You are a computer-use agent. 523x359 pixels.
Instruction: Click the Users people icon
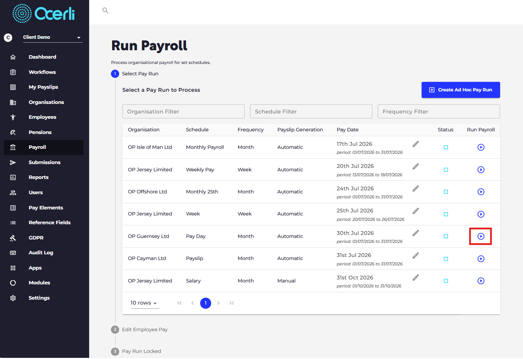pyautogui.click(x=13, y=193)
